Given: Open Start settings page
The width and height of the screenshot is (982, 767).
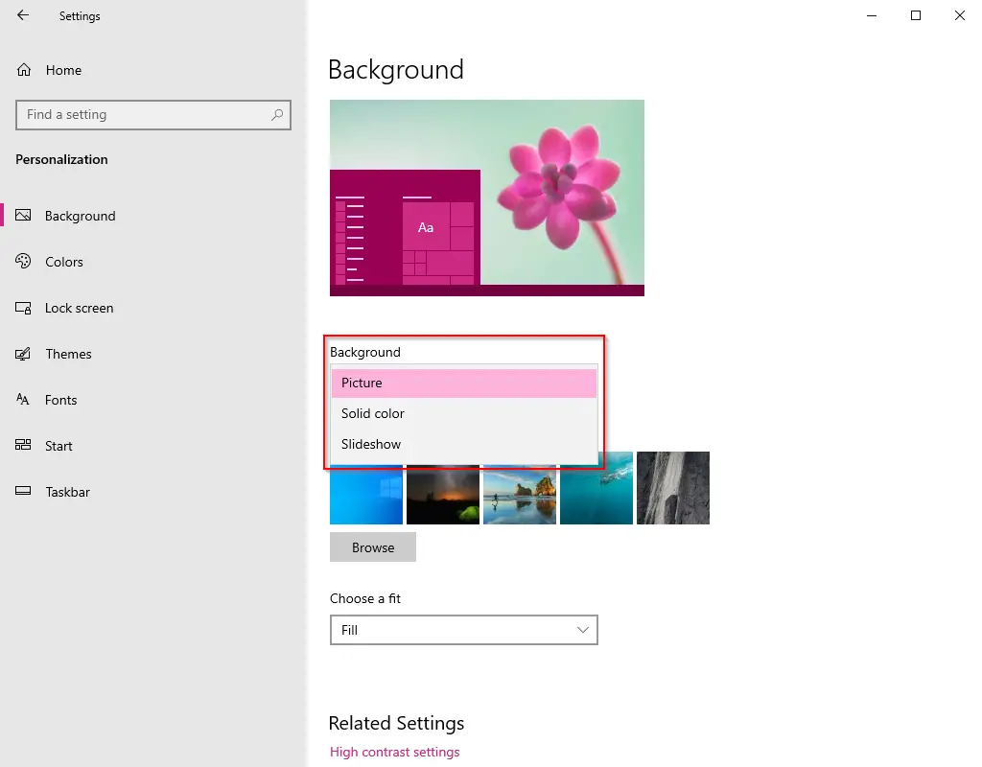Looking at the screenshot, I should click(x=58, y=446).
